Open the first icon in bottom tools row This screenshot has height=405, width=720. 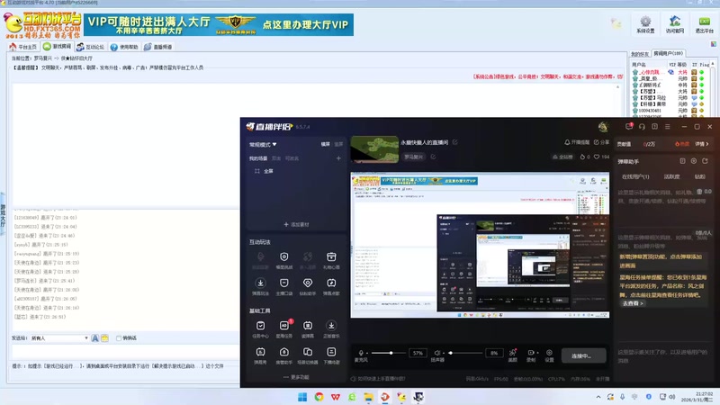click(x=260, y=352)
